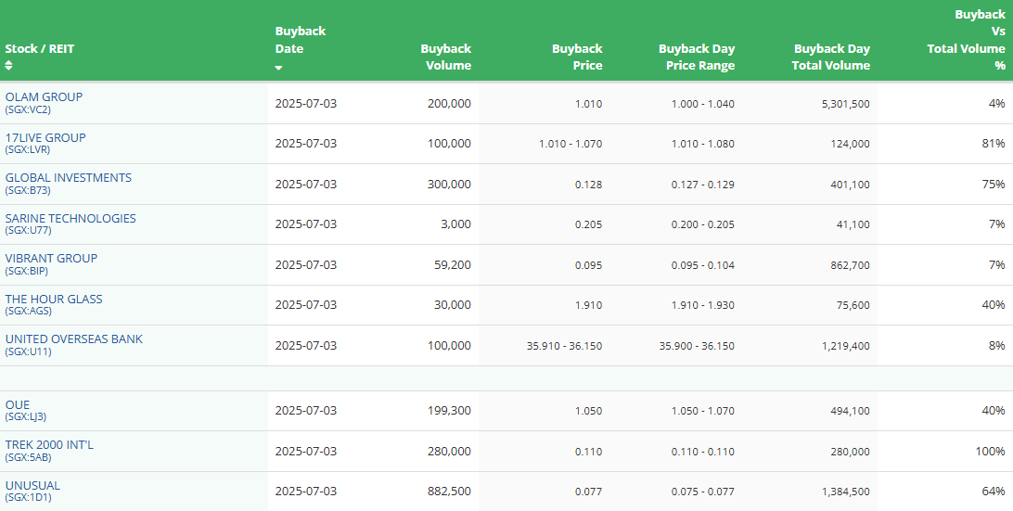Click the 81% value in 17LIVE GROUP row
The height and width of the screenshot is (511, 1013).
point(994,144)
